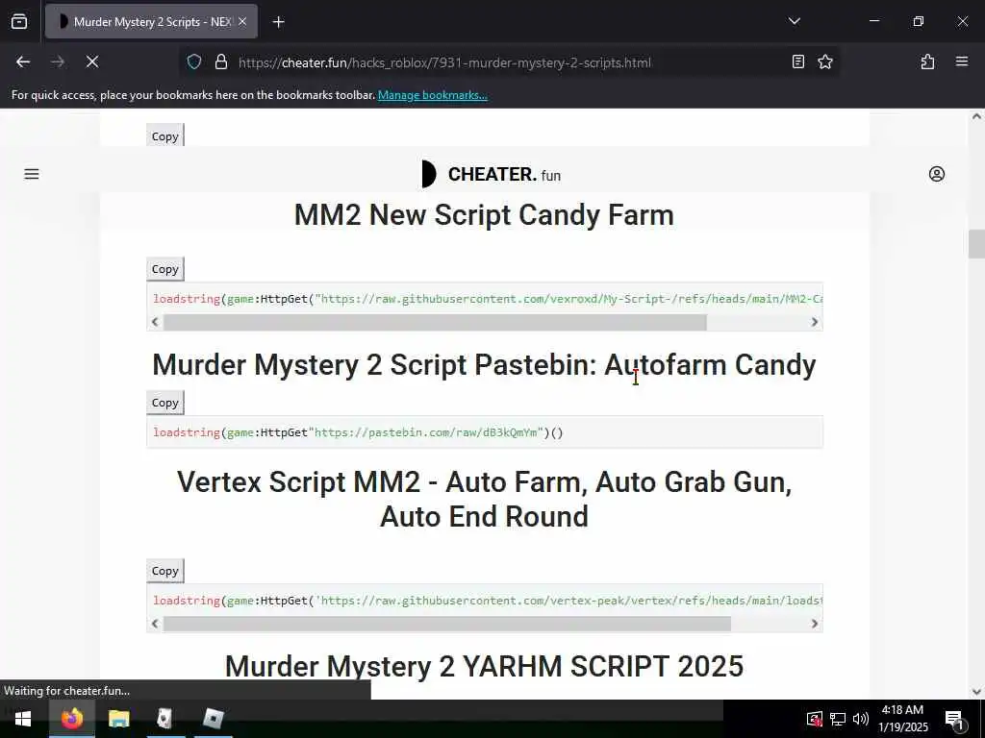Open the Windows Start menu
The width and height of the screenshot is (985, 738).
tap(23, 719)
